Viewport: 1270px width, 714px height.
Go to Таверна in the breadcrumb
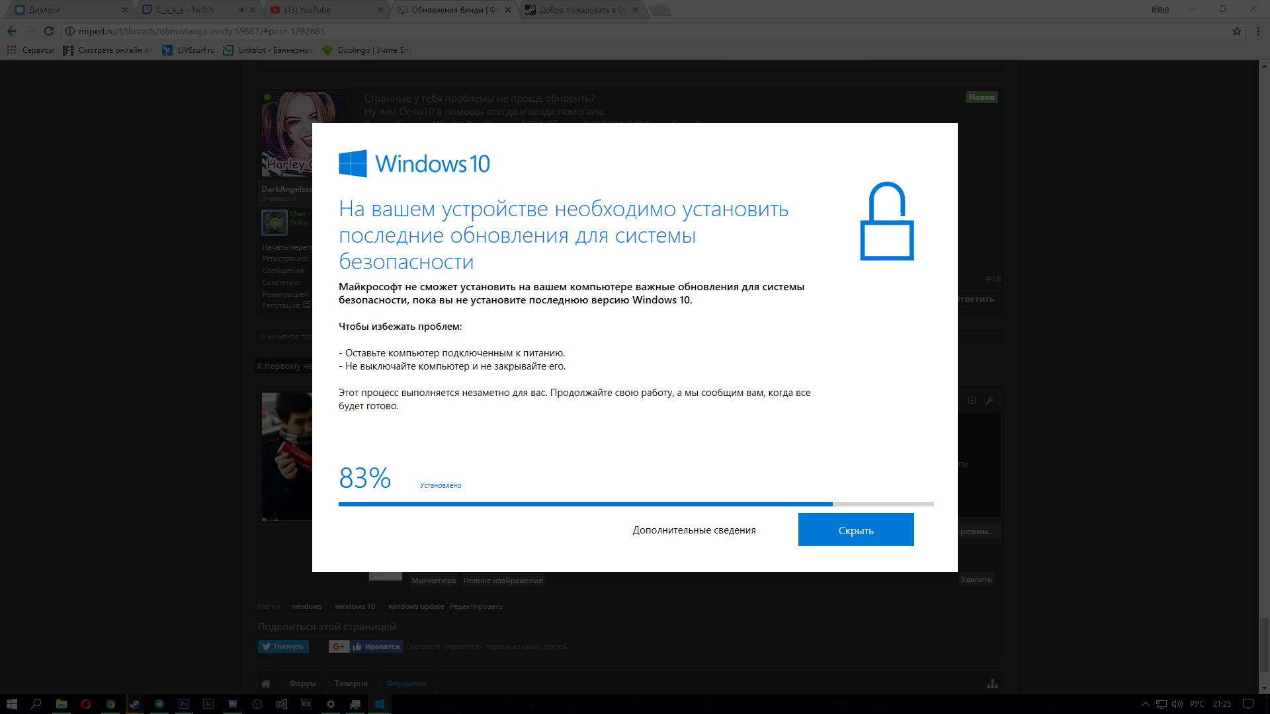coord(351,684)
